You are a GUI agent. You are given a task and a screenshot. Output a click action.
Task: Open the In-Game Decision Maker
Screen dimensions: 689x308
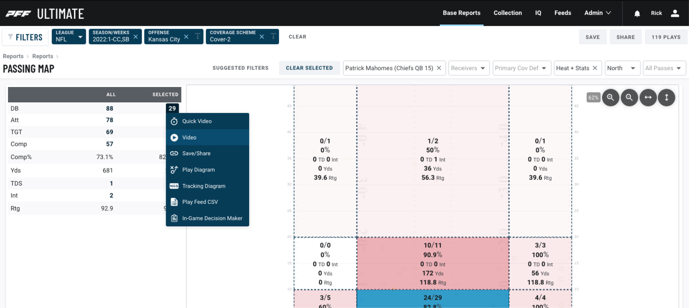coord(212,218)
